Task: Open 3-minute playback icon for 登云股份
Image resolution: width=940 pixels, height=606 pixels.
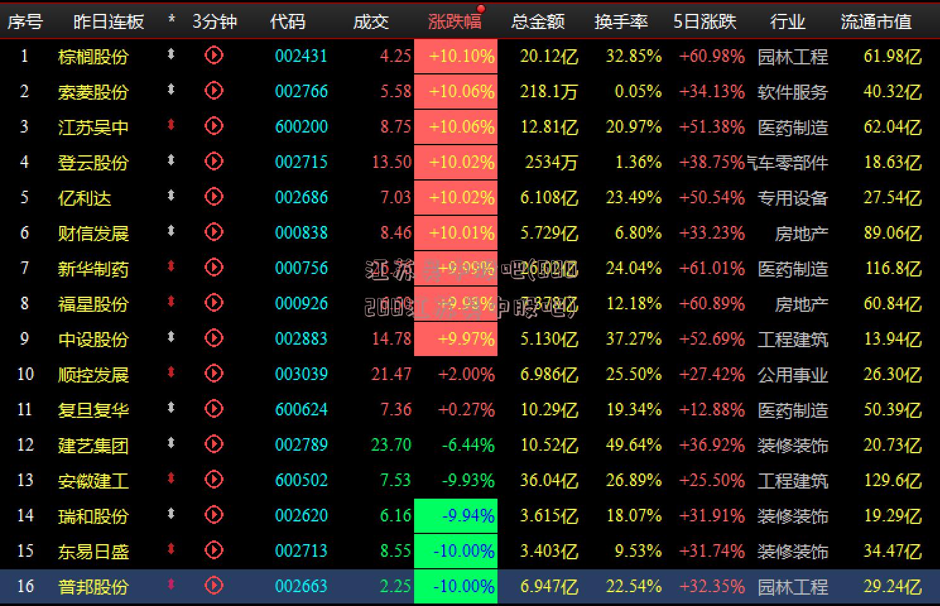Action: click(x=214, y=162)
